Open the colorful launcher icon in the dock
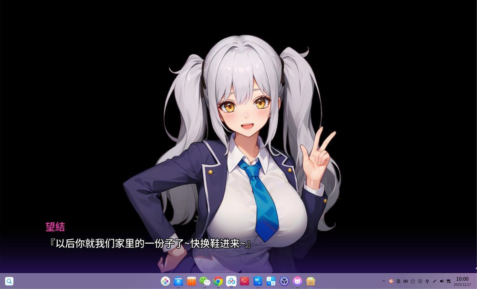Image resolution: width=477 pixels, height=289 pixels. [x=165, y=281]
